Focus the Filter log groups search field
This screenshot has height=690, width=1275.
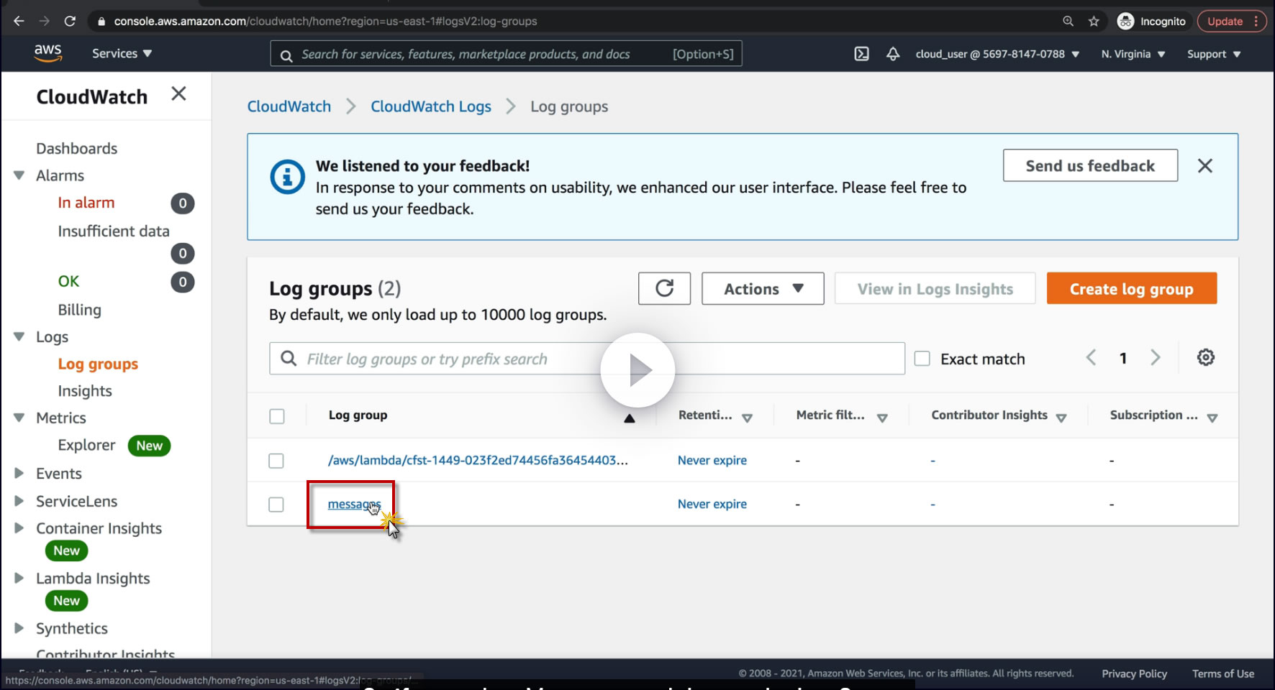pyautogui.click(x=587, y=359)
